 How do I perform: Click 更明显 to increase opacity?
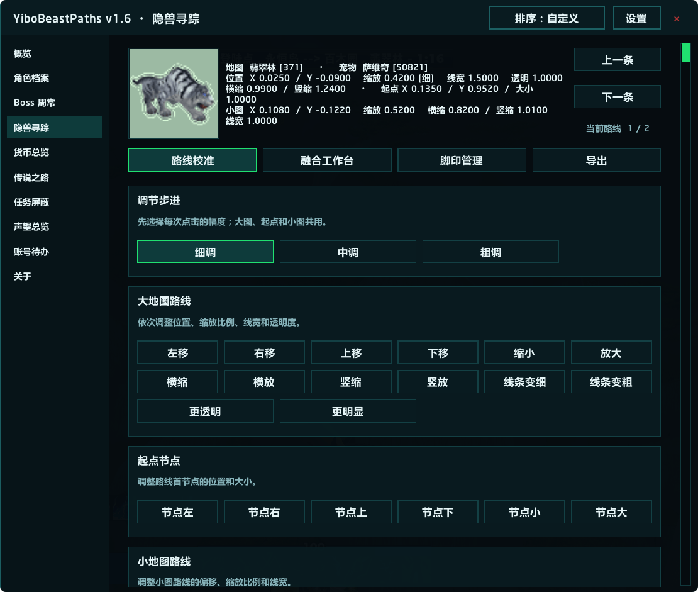click(348, 411)
